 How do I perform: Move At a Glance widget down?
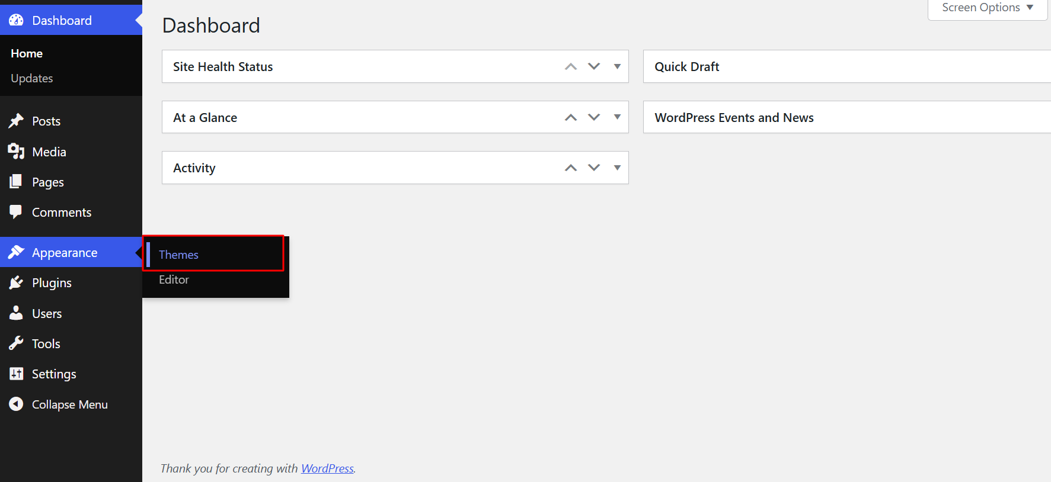[594, 117]
